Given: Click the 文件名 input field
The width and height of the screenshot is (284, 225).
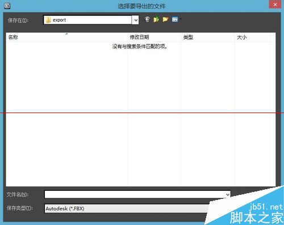Looking at the screenshot, I should pyautogui.click(x=137, y=194).
